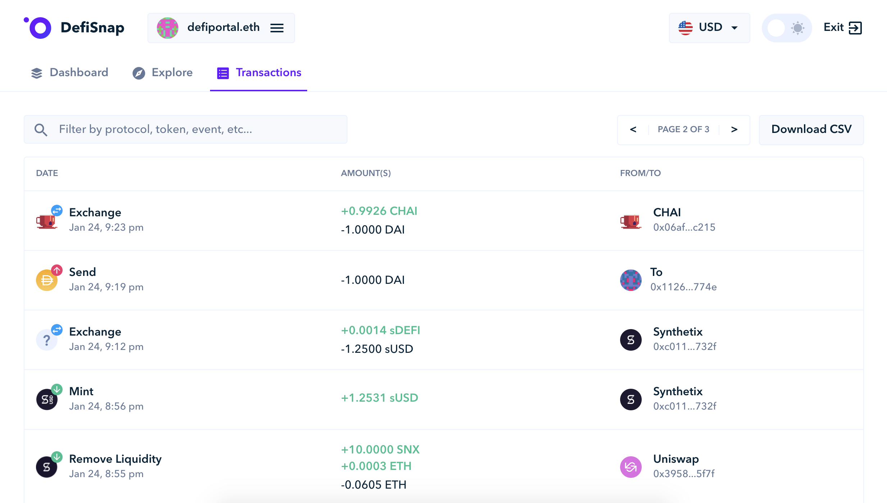887x503 pixels.
Task: Click the DAI coin icon on Send row
Action: tap(46, 280)
